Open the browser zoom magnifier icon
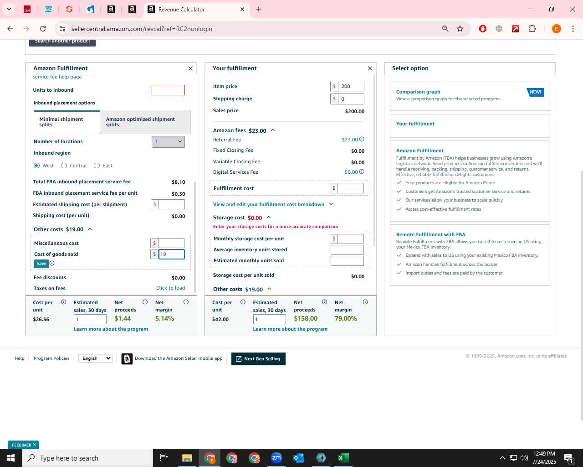The width and height of the screenshot is (583, 467). coord(445,29)
